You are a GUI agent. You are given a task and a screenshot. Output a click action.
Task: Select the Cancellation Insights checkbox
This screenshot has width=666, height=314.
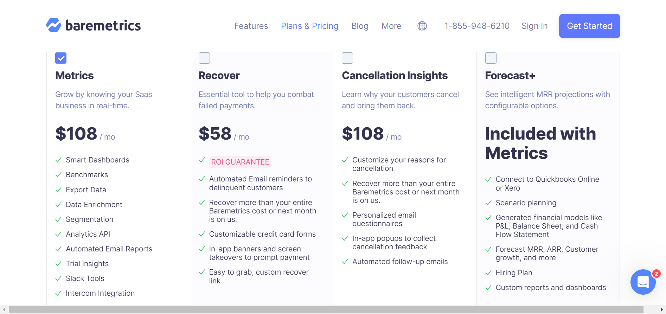[x=347, y=58]
